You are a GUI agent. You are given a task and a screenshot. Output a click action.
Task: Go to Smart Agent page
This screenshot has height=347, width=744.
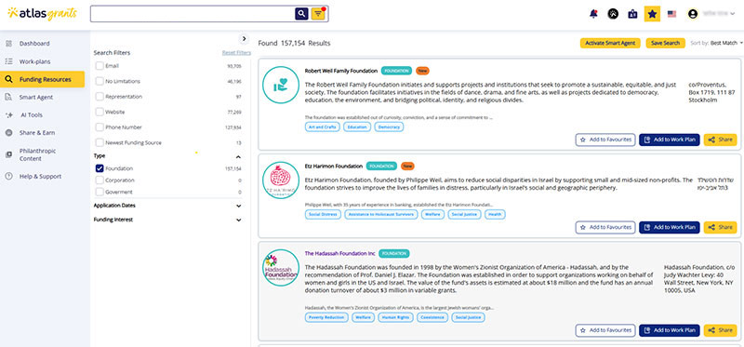[x=36, y=98]
